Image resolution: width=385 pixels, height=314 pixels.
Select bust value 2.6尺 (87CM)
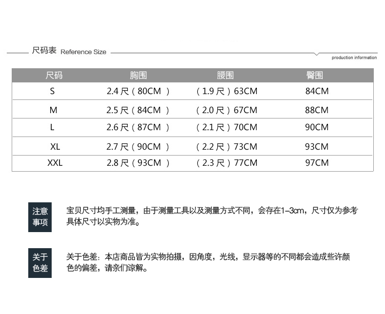pos(138,127)
